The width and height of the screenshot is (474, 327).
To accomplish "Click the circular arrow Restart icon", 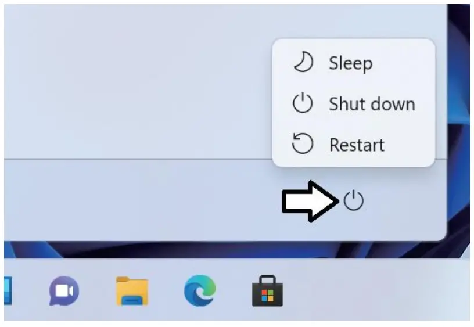I will (x=303, y=143).
